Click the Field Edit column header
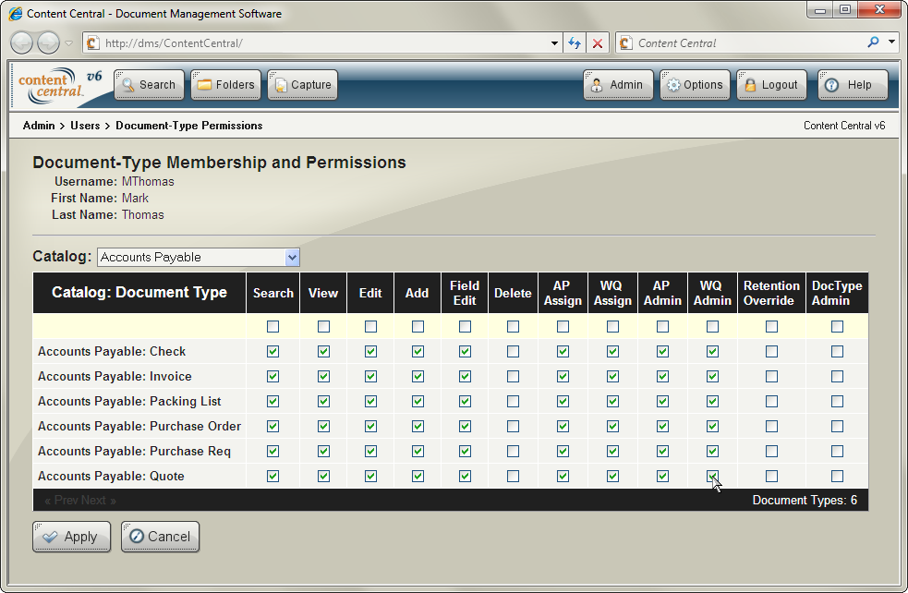908x593 pixels. 465,293
